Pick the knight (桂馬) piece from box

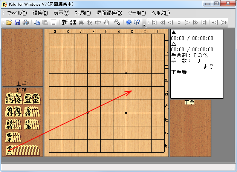[32, 124]
